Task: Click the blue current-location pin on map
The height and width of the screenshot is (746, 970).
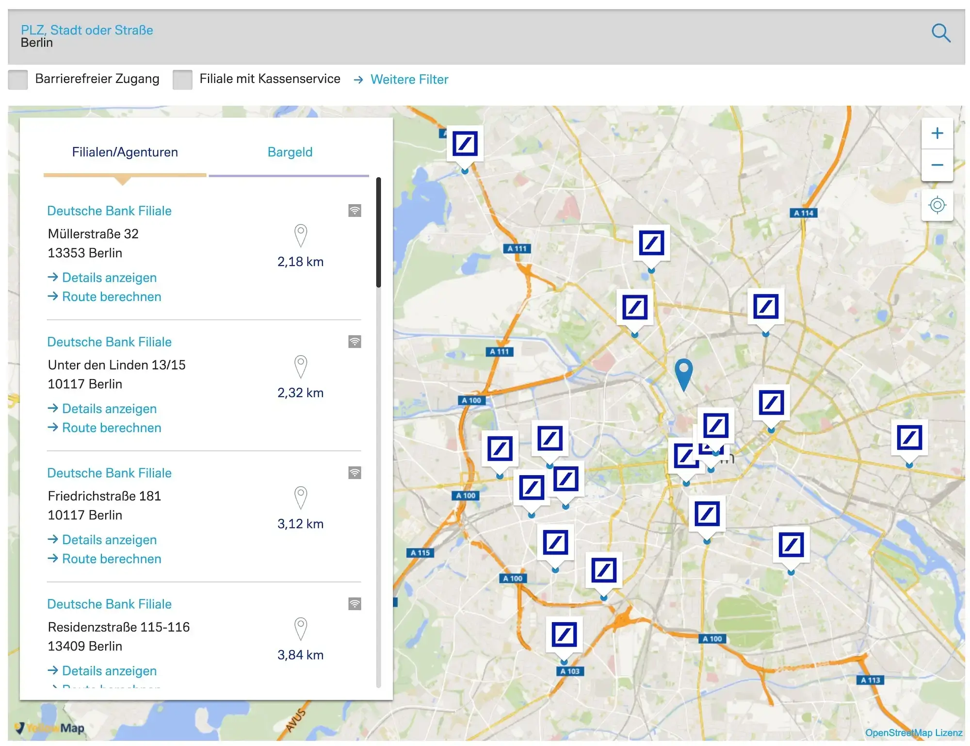Action: [x=683, y=375]
